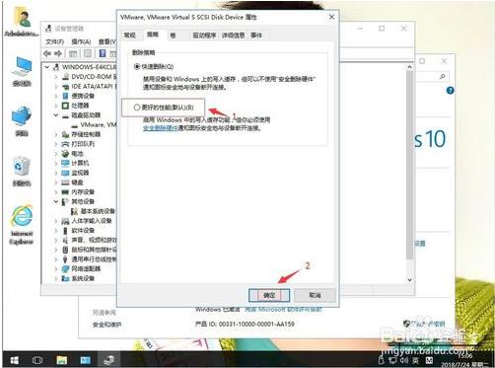Click the Properties toolbar icon in Device Manager

pyautogui.click(x=88, y=53)
